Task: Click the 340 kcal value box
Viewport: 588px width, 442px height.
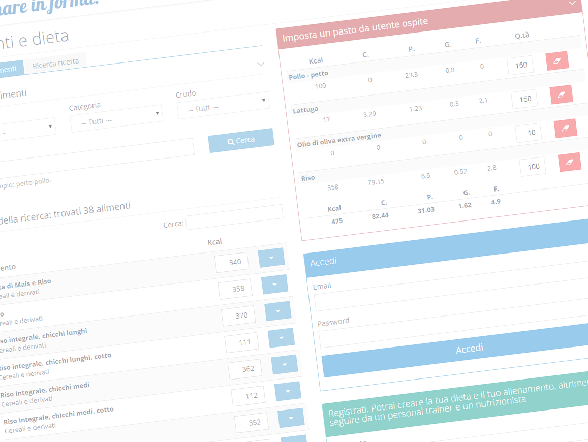Action: (x=232, y=263)
